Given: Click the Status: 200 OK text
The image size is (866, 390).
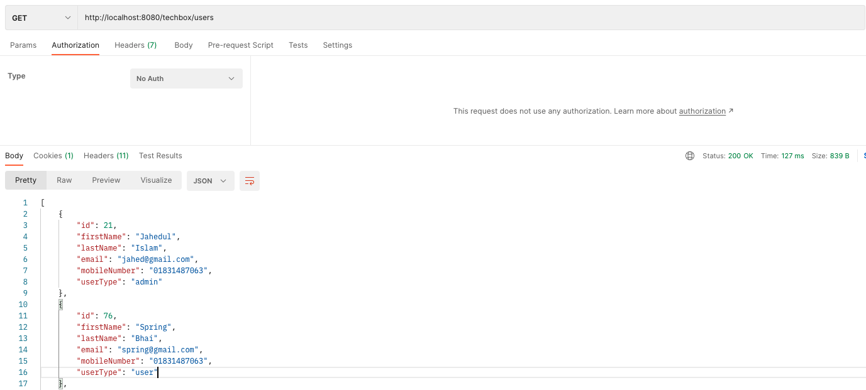Looking at the screenshot, I should [x=728, y=156].
